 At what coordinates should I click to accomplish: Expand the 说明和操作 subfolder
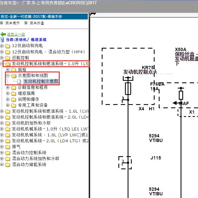point(8,99)
